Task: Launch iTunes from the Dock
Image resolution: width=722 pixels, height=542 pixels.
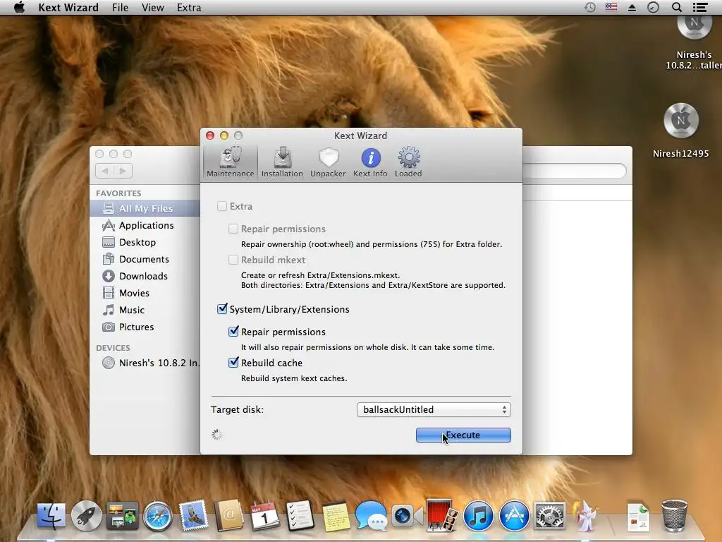Action: click(x=478, y=515)
